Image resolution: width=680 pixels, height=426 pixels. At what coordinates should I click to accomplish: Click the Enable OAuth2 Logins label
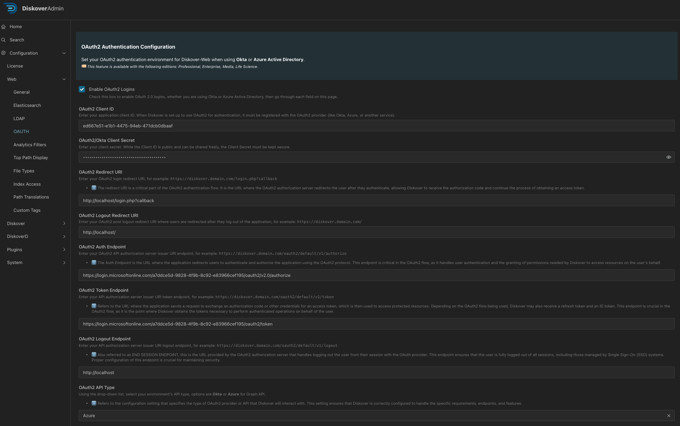click(112, 89)
